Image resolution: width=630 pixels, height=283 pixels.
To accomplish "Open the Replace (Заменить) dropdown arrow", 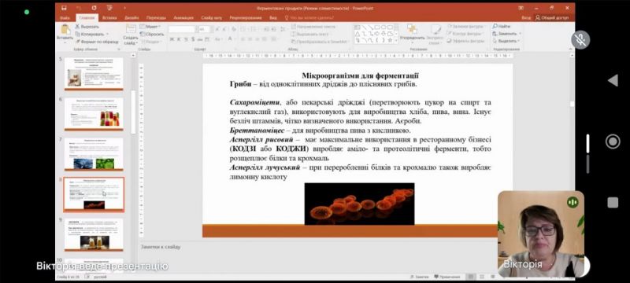I will [x=520, y=34].
